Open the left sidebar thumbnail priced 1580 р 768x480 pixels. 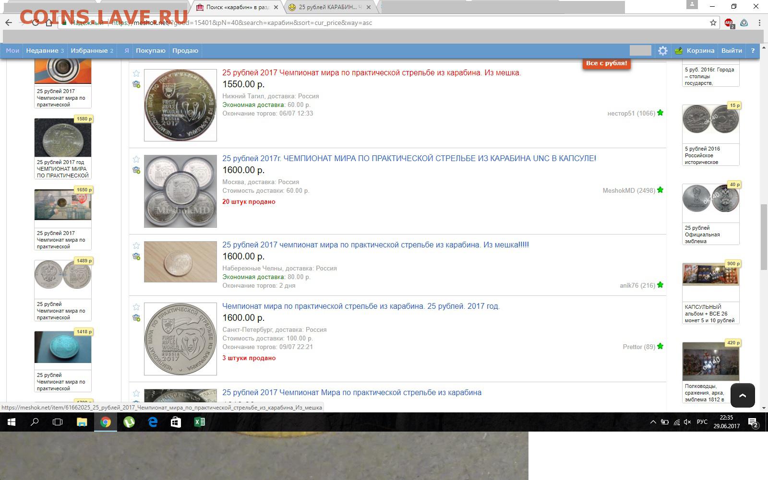click(x=63, y=138)
